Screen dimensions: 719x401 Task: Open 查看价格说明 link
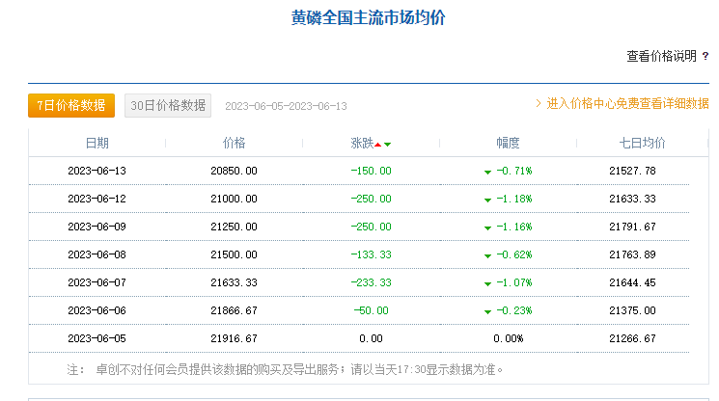coord(661,56)
